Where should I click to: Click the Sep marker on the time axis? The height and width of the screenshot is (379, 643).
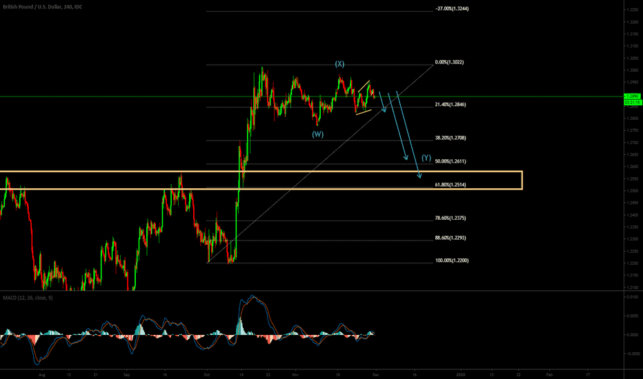coord(127,375)
